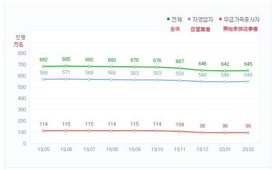
Task: Click the red data point for 19.11
Action: point(180,131)
